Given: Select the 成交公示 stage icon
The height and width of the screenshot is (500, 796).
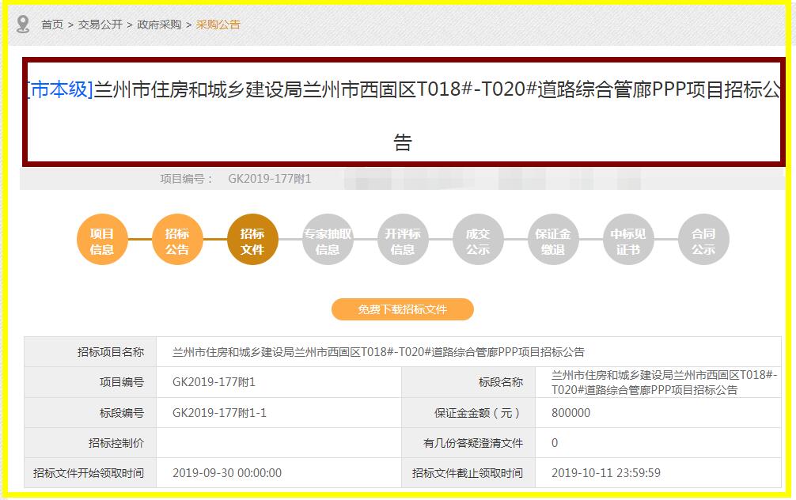Looking at the screenshot, I should click(x=478, y=239).
